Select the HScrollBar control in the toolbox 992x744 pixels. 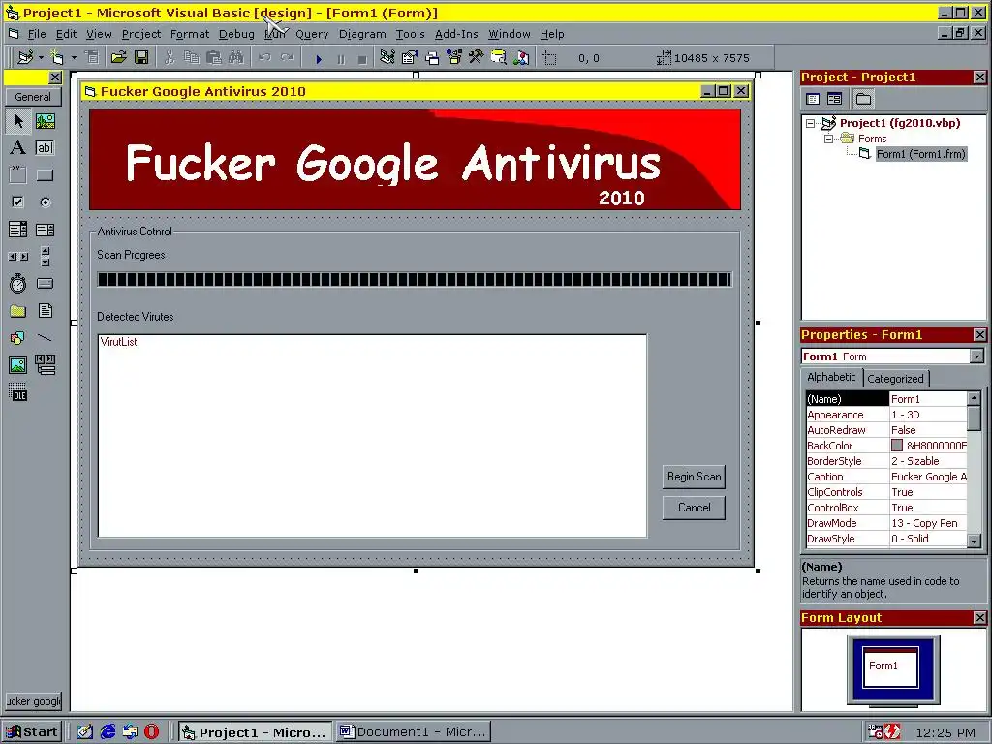coord(17,257)
